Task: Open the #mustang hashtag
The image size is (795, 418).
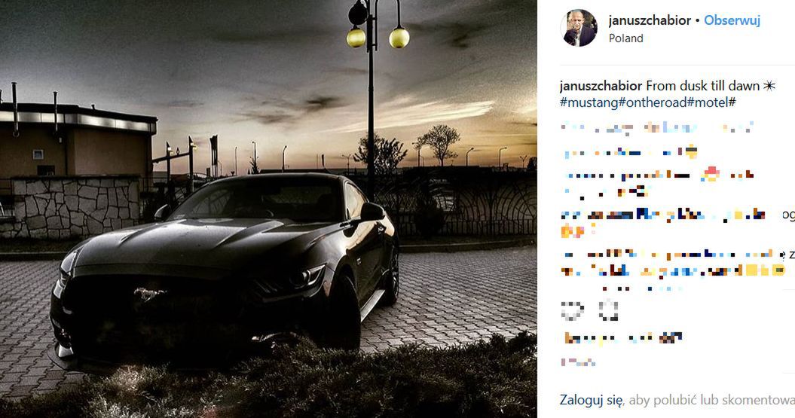Action: pyautogui.click(x=589, y=102)
